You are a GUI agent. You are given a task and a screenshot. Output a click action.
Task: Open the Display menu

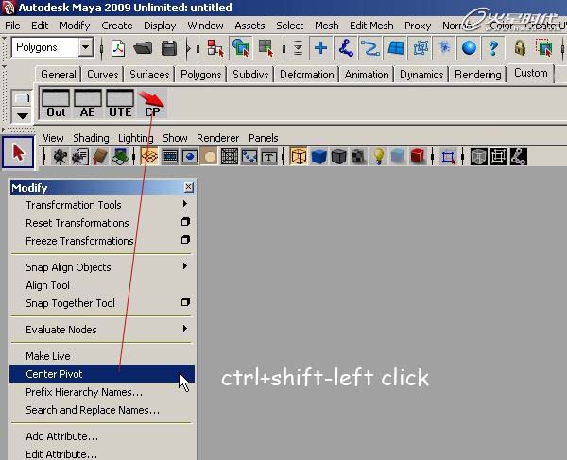pyautogui.click(x=160, y=26)
